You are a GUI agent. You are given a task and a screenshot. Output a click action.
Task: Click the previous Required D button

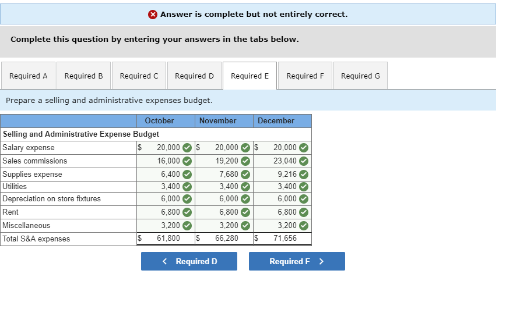189,261
